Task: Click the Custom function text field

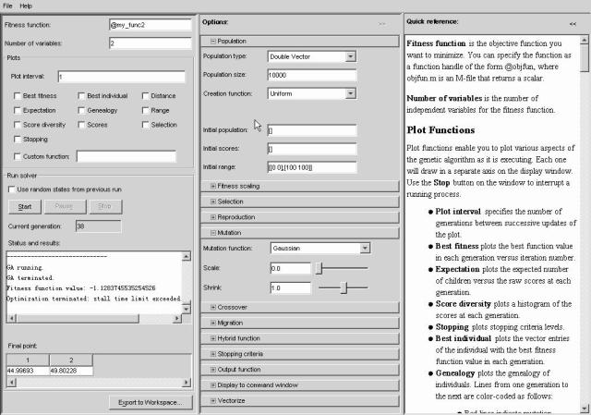Action: [x=127, y=156]
